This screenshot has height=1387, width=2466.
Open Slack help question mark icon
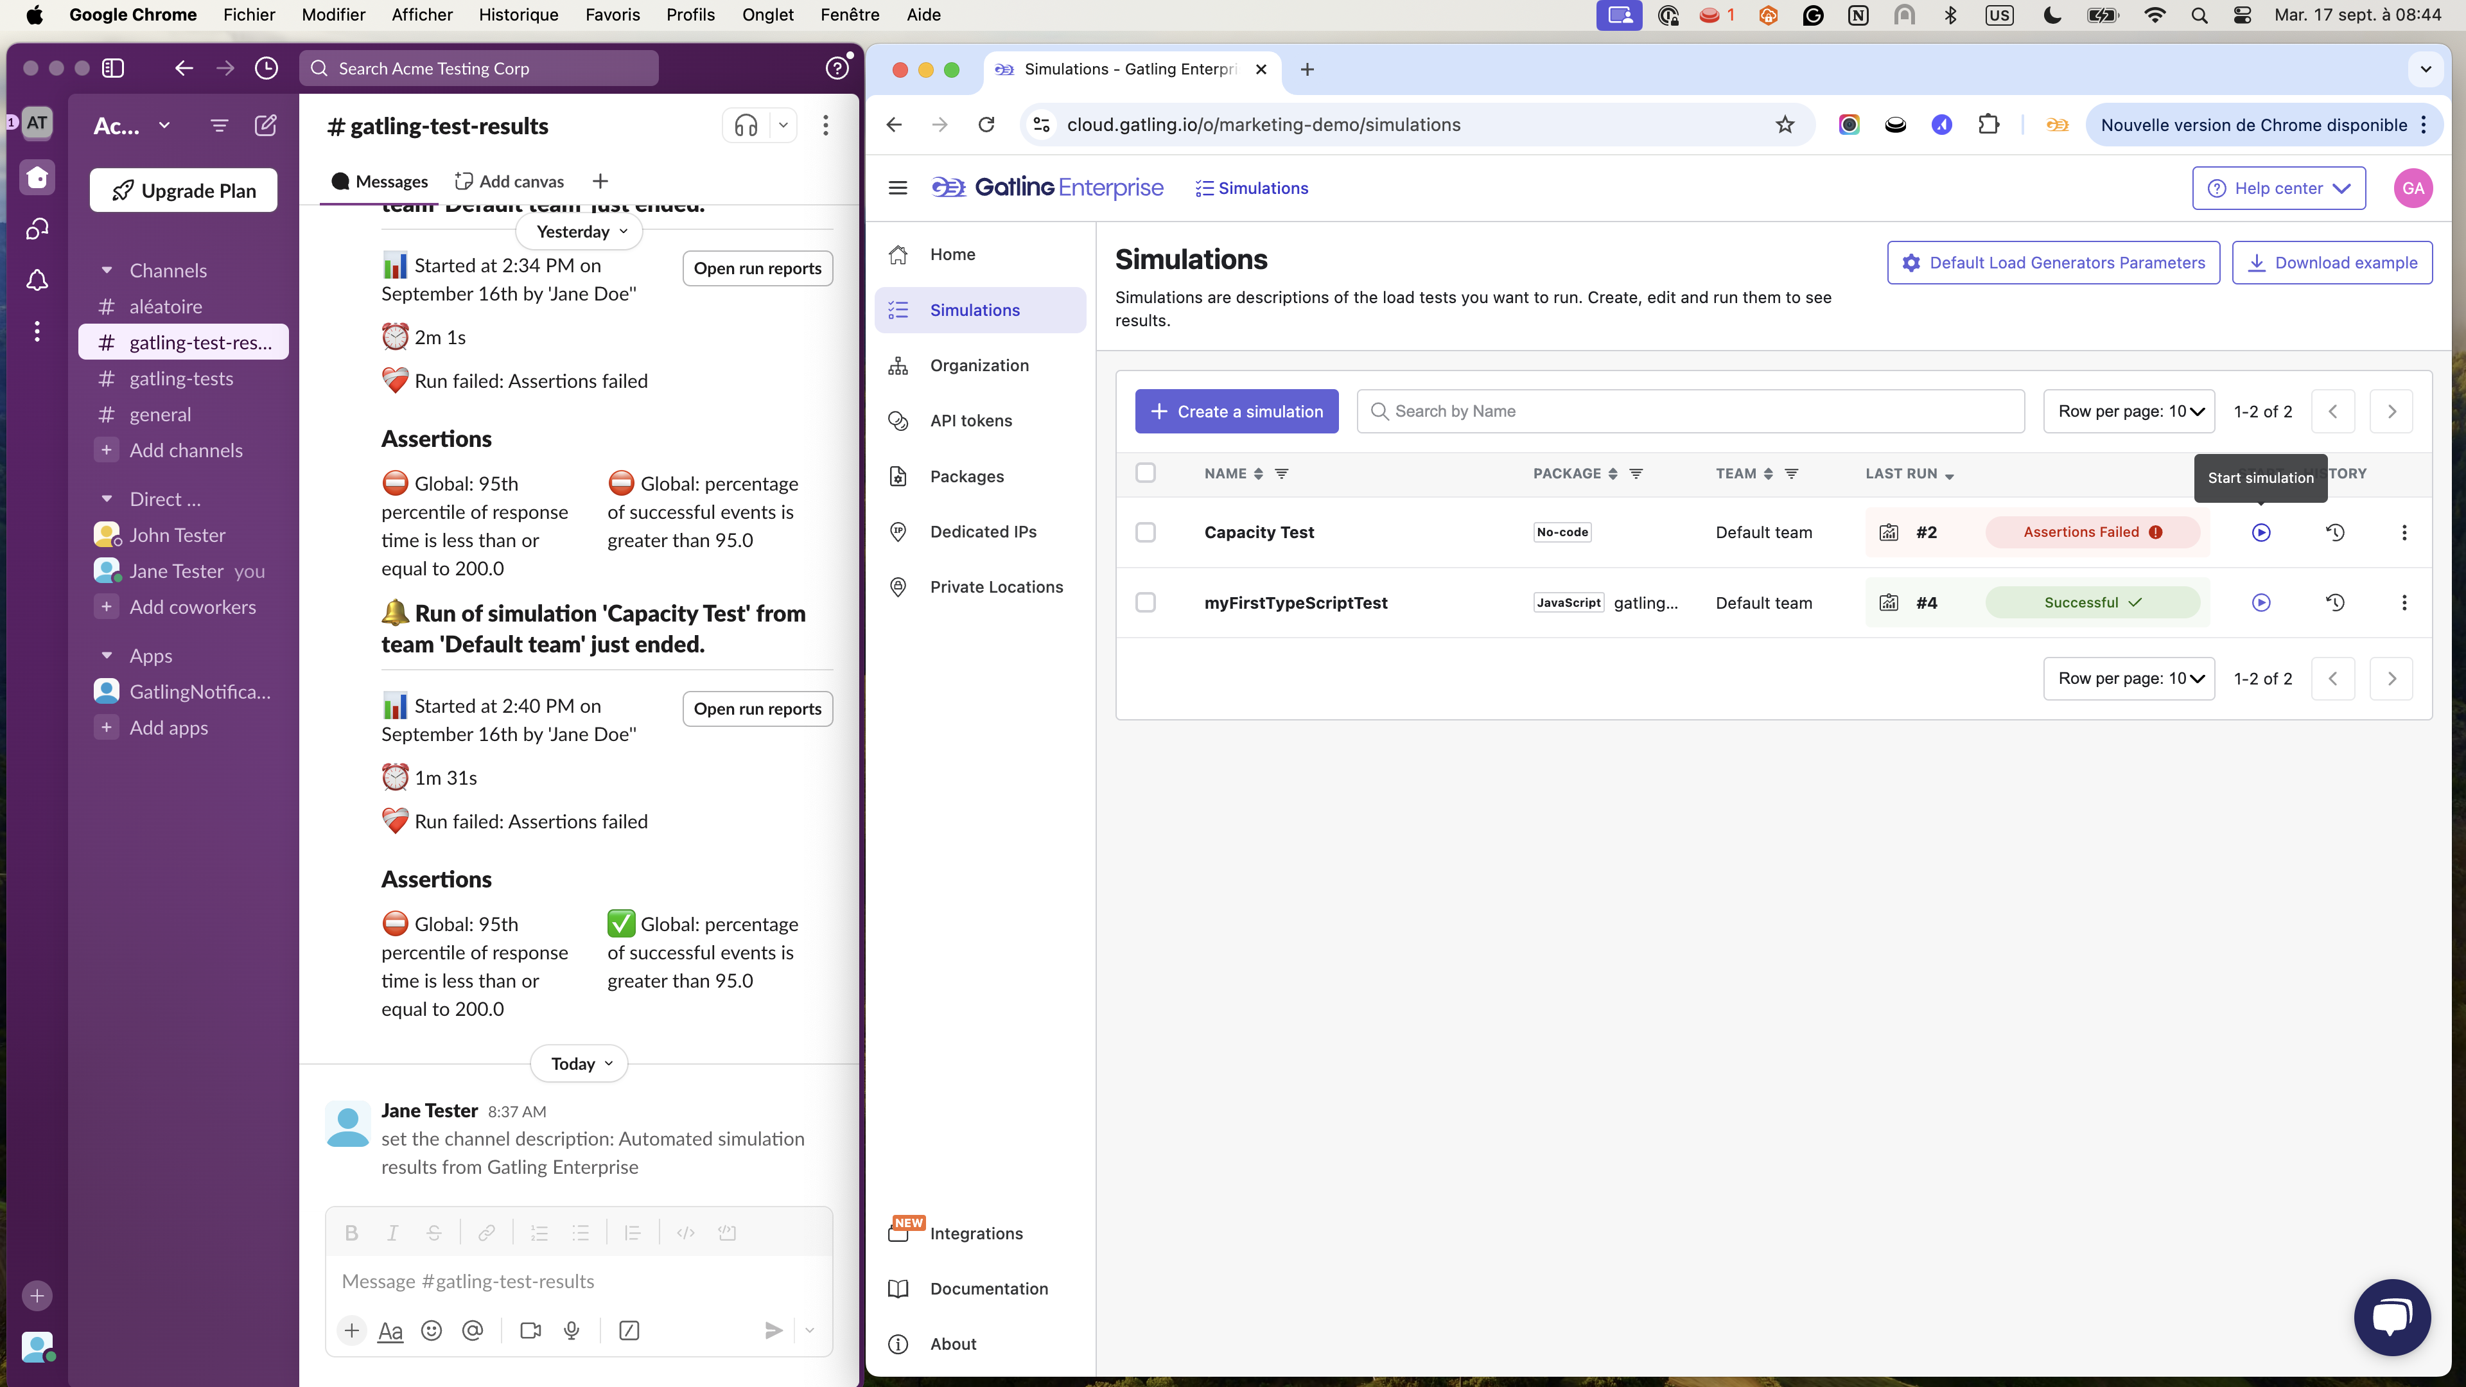point(837,68)
